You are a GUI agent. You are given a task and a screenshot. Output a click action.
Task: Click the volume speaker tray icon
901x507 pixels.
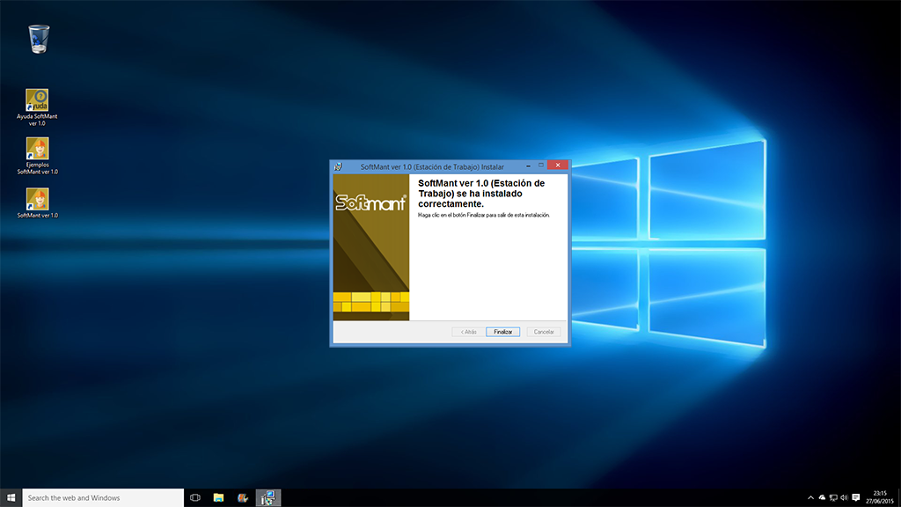point(844,497)
